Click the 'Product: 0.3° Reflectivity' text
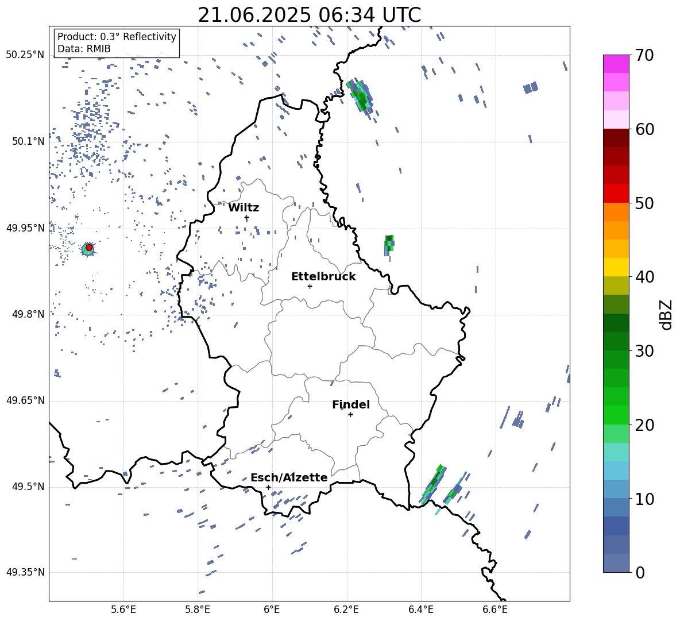The width and height of the screenshot is (680, 621). click(x=117, y=36)
